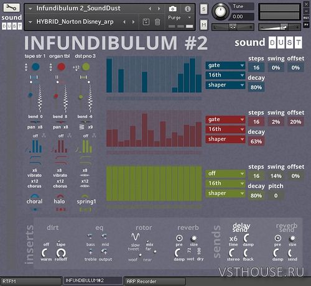Image resolution: width=311 pixels, height=286 pixels.
Task: Click the red organ tbl layer circle
Action: coord(61,67)
